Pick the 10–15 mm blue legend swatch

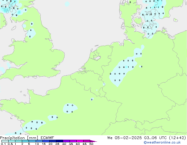pos(39,141)
